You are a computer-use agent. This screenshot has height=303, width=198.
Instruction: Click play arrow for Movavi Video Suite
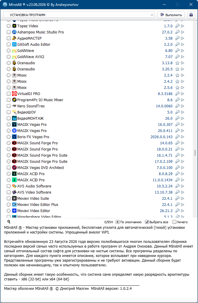click(182, 199)
